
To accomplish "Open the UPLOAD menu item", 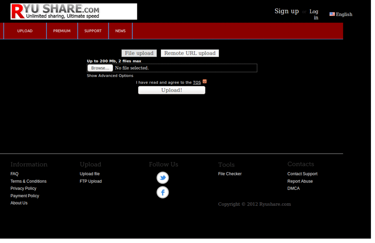I will (25, 31).
